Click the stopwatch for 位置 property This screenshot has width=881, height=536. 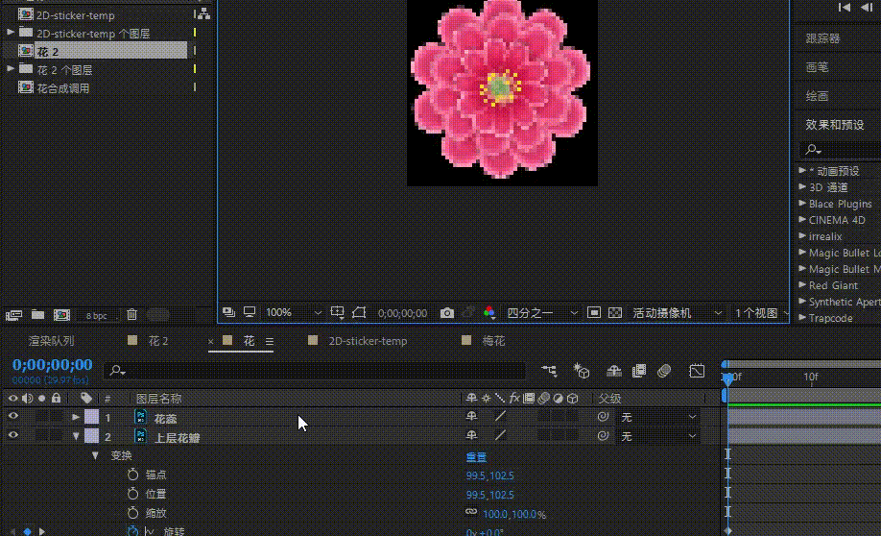tap(132, 494)
